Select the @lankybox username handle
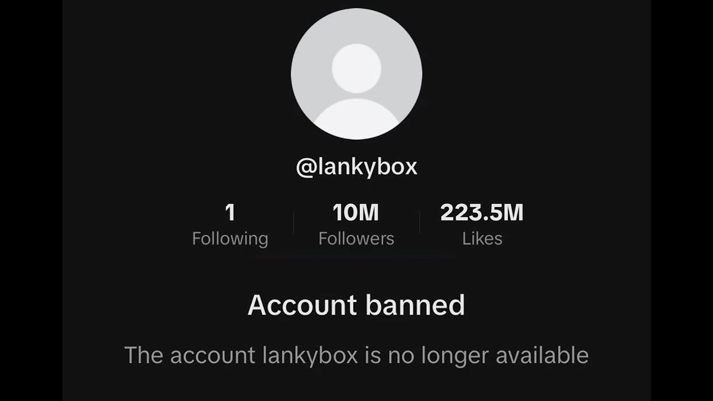Screen dimensions: 713x401 coord(356,167)
